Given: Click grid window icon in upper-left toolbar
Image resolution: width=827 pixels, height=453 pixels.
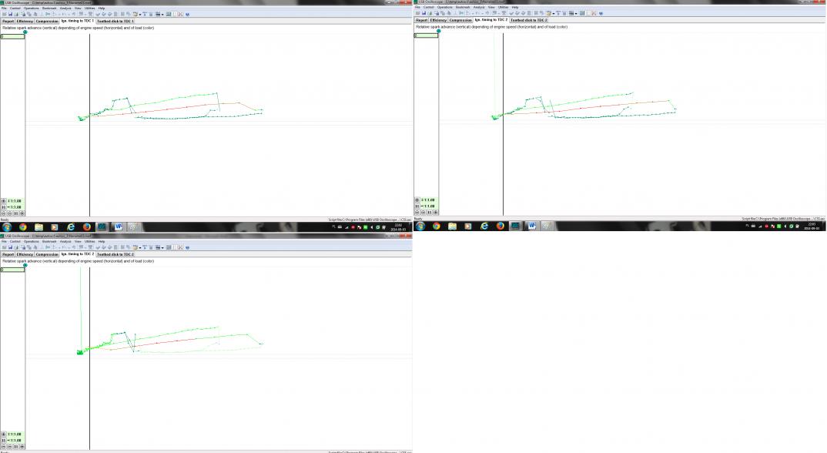Looking at the screenshot, I should coord(168,15).
